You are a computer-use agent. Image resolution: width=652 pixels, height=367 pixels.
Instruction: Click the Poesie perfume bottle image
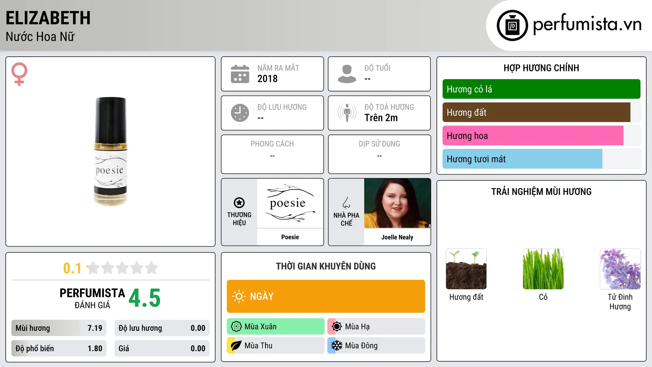tap(110, 151)
